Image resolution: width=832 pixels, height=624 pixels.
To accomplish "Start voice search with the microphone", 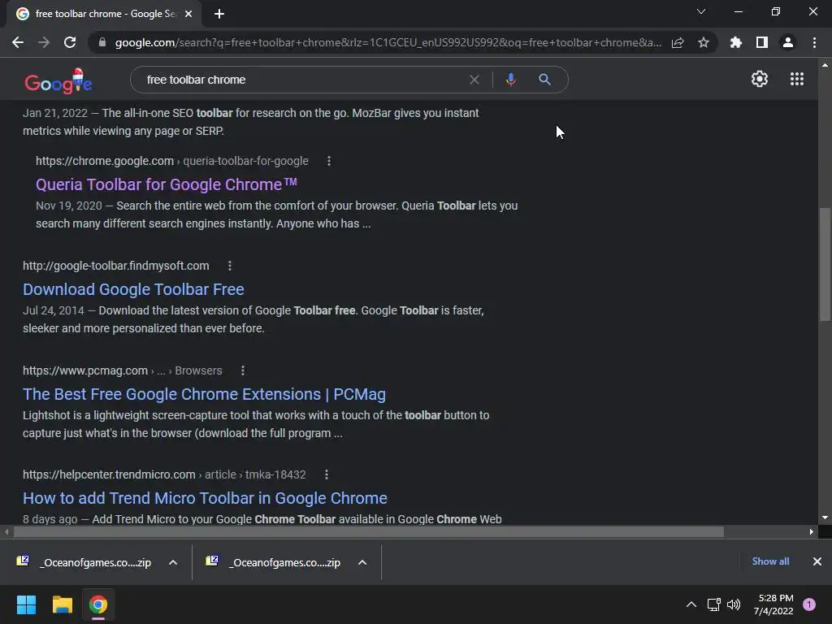I will click(x=510, y=80).
